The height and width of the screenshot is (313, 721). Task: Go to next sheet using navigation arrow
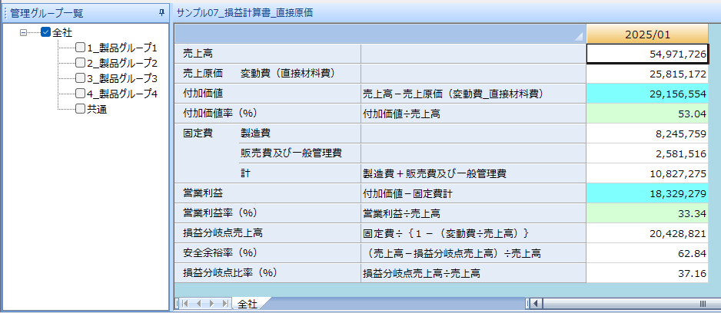[210, 304]
